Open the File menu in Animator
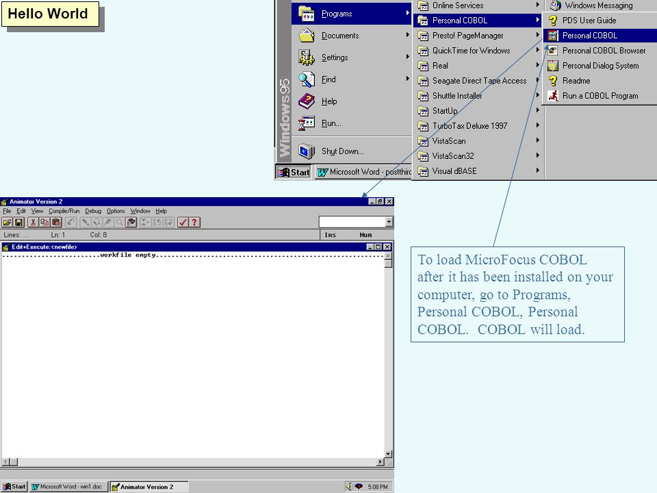The image size is (657, 493). 7,211
